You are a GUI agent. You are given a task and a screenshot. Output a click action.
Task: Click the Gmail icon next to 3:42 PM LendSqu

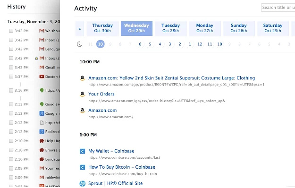[x=42, y=49]
